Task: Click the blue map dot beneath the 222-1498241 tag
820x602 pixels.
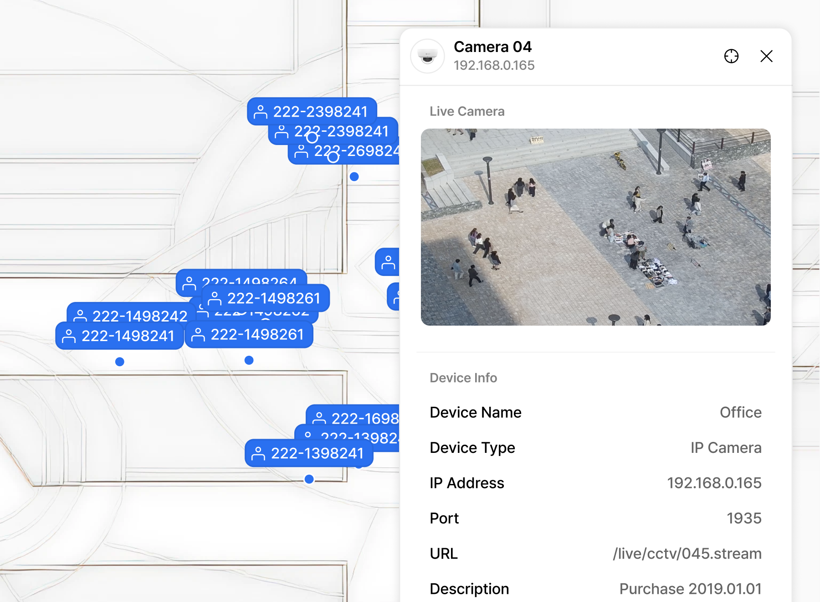Action: coord(120,362)
